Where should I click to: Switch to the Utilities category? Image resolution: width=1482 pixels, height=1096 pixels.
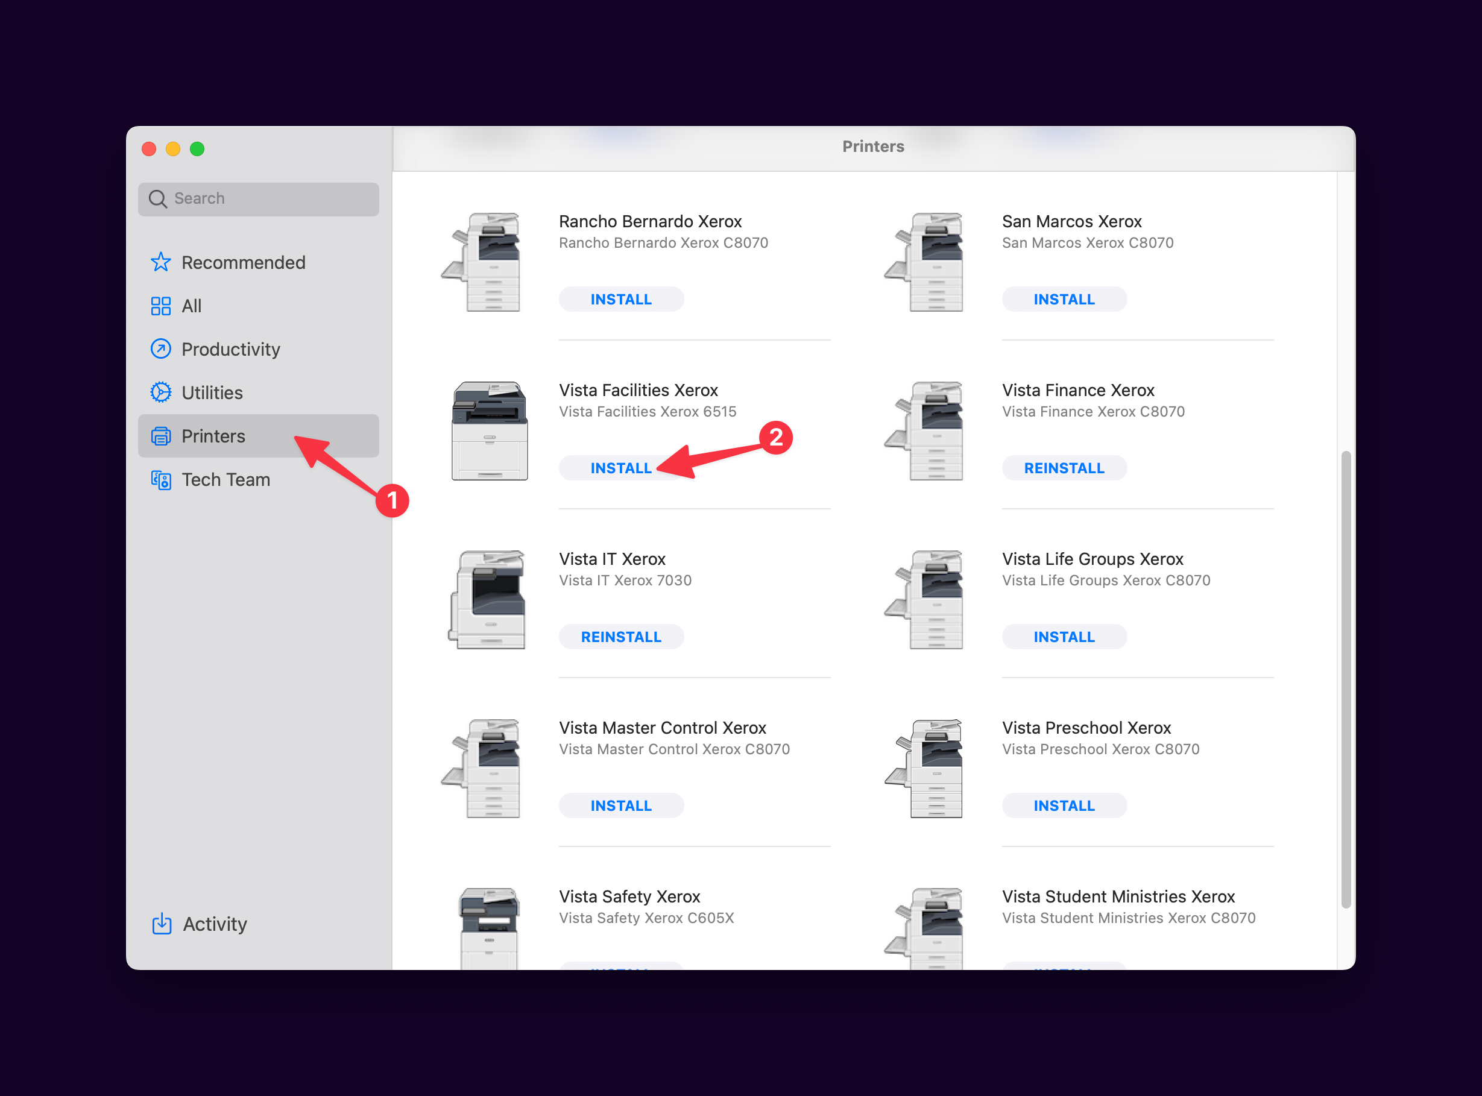[x=212, y=392]
